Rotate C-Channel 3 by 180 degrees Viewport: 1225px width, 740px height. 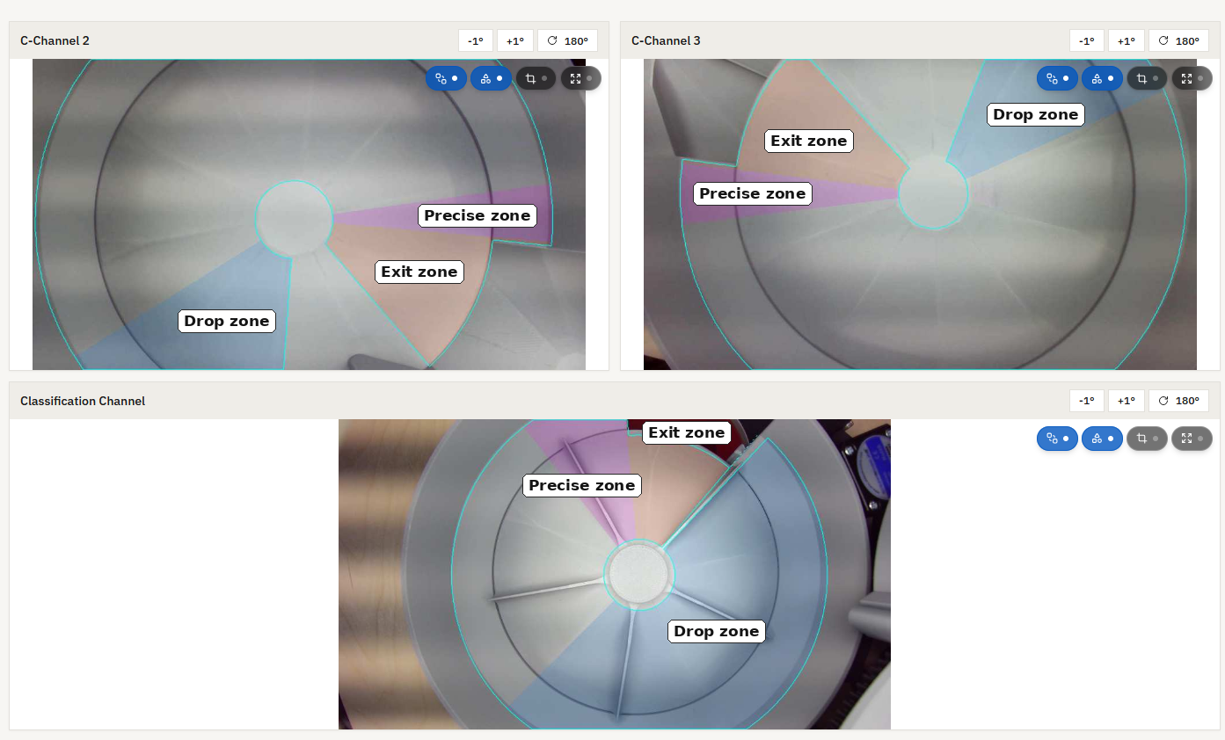click(1178, 40)
